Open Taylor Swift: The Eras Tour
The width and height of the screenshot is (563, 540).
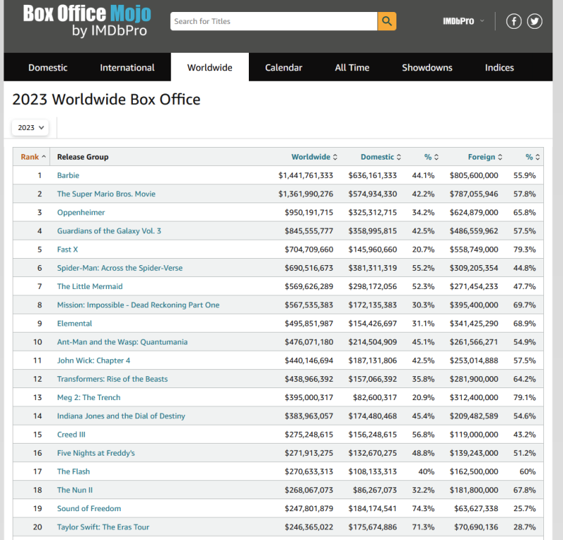coord(103,527)
